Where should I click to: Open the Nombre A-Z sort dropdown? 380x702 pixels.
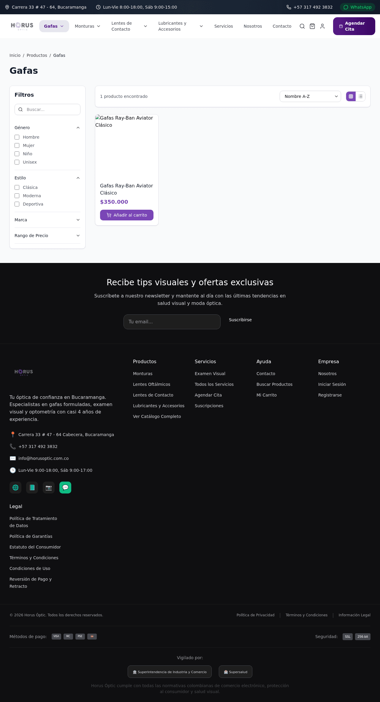310,96
